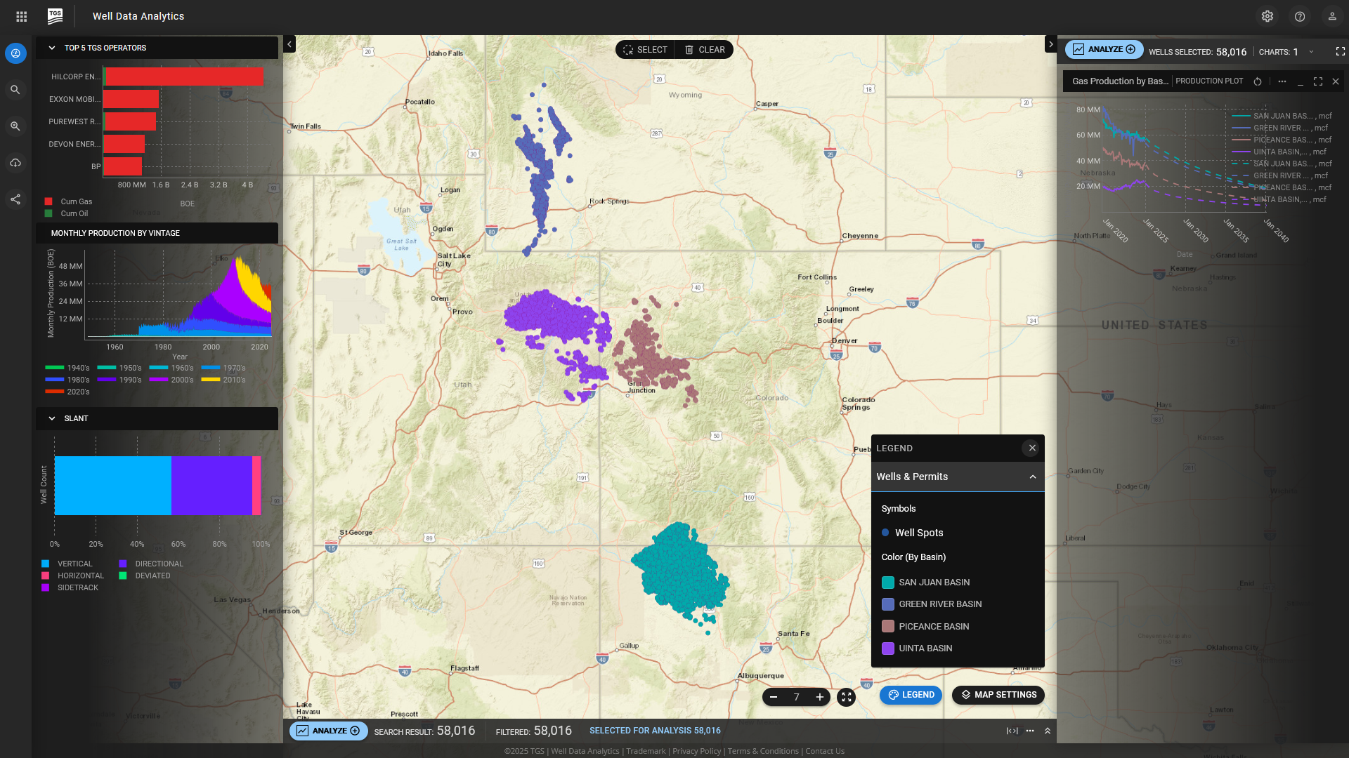Click the MAP SETTINGS button
This screenshot has width=1349, height=758.
(x=998, y=695)
